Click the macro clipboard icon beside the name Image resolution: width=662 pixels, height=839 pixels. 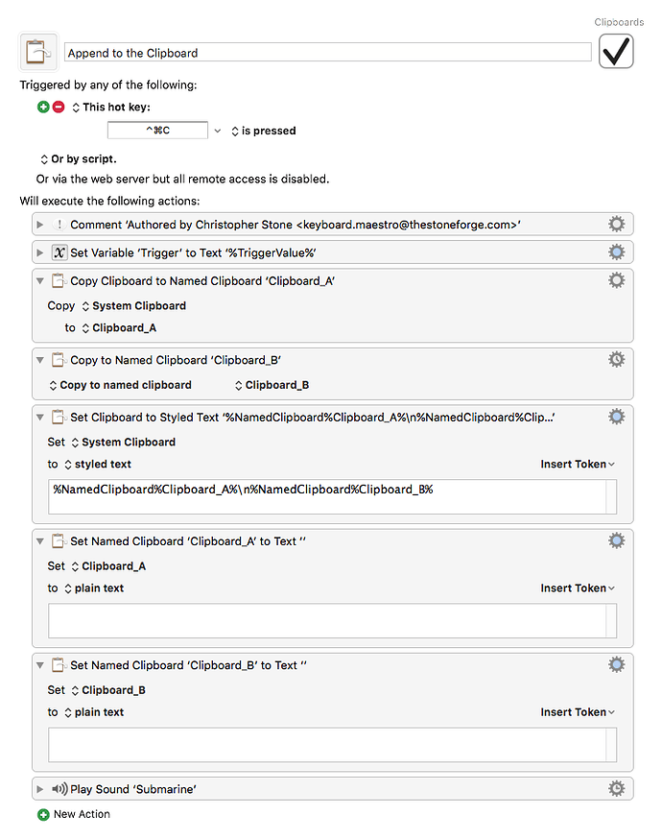(38, 52)
